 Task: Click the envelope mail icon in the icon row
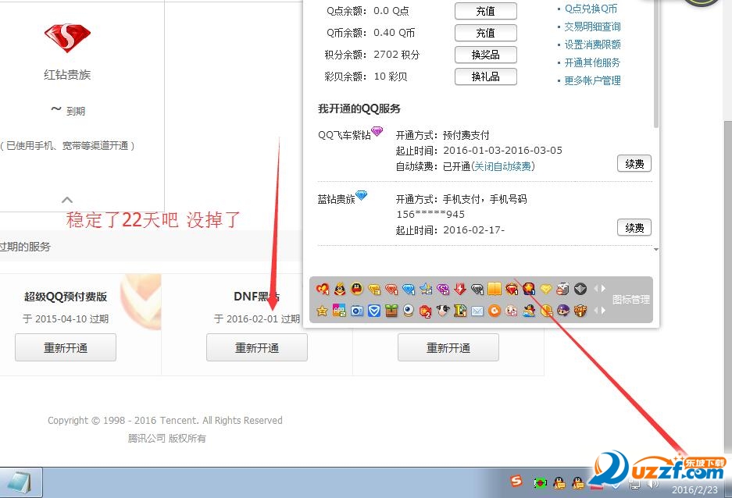477,311
